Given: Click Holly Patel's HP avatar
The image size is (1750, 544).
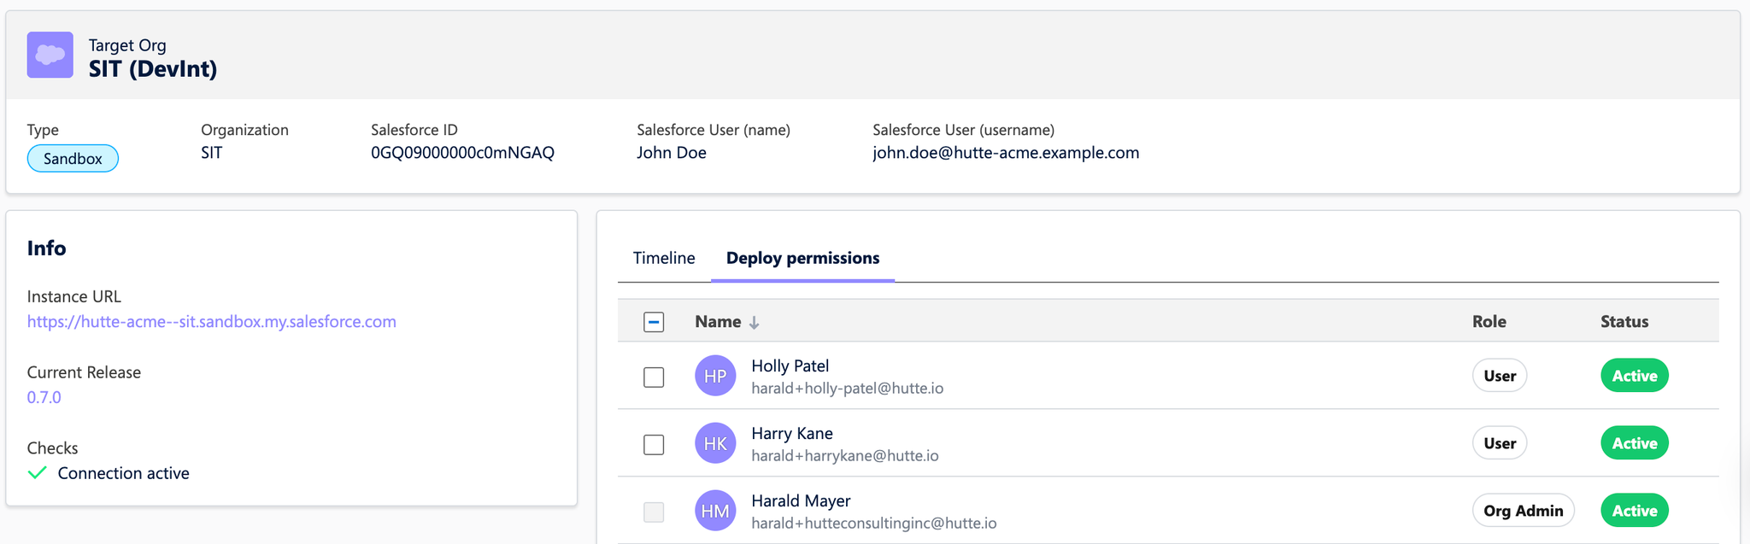Looking at the screenshot, I should coord(715,376).
